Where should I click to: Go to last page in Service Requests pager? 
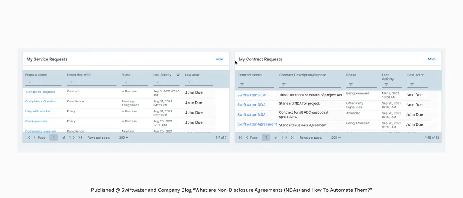(80, 138)
